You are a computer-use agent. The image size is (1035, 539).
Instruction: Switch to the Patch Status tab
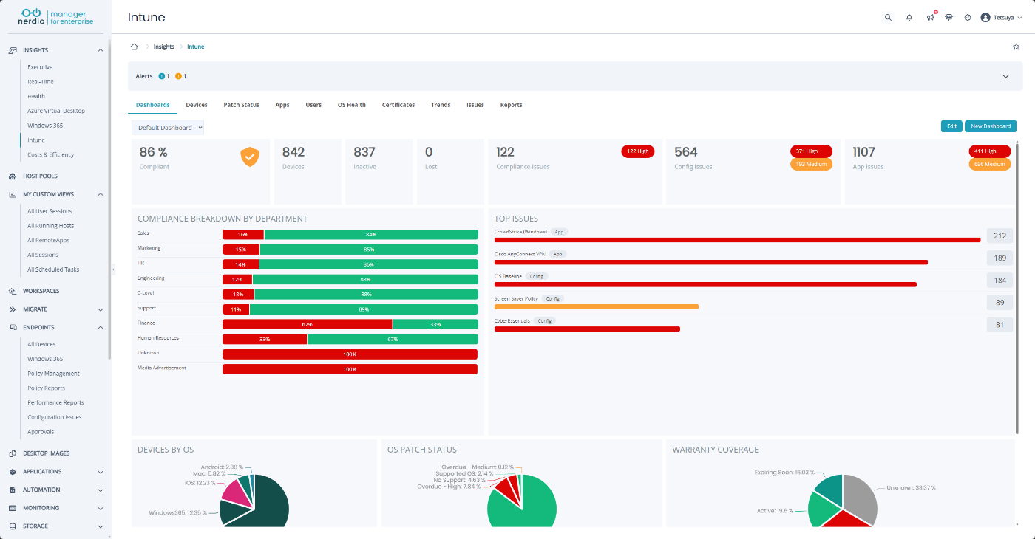tap(242, 105)
